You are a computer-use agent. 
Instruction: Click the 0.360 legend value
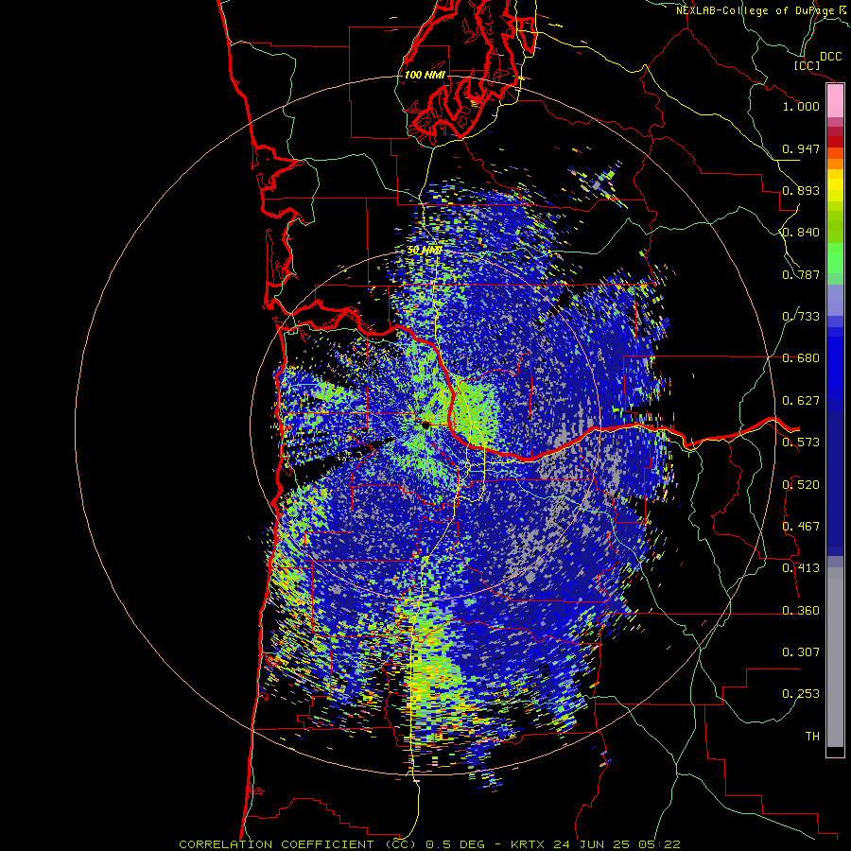click(801, 611)
